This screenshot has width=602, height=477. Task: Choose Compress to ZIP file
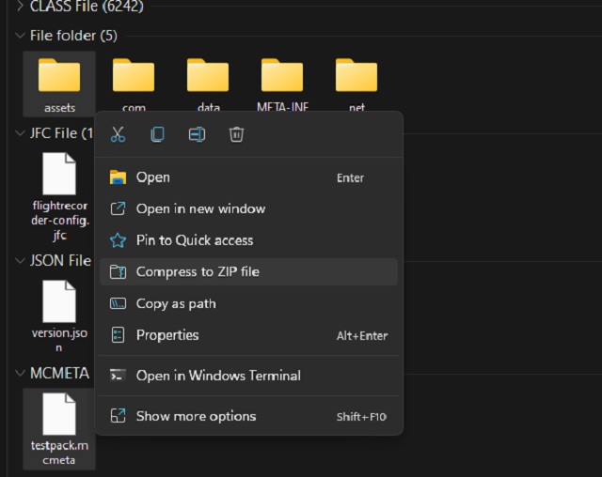(x=198, y=272)
